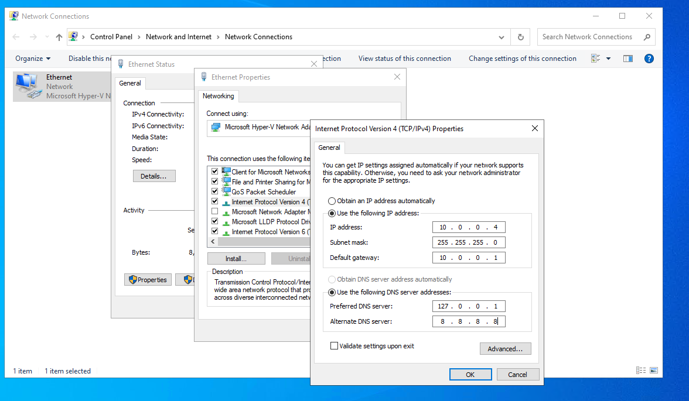The height and width of the screenshot is (401, 689).
Task: Click the Default gateway field
Action: (469, 258)
